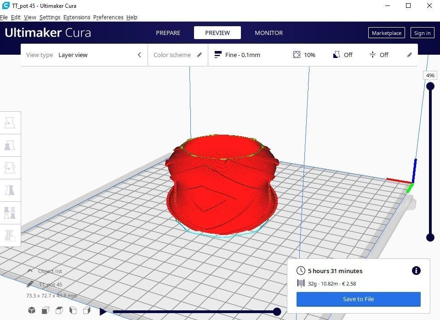This screenshot has height=320, width=440.
Task: Edit the color scheme pencil icon
Action: point(200,55)
